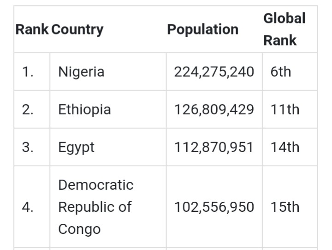Click the population value 102,556,950

coord(214,207)
